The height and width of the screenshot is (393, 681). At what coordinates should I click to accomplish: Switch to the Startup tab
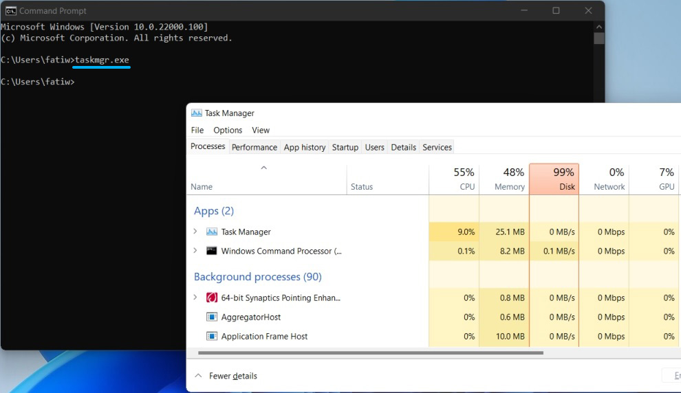tap(345, 147)
